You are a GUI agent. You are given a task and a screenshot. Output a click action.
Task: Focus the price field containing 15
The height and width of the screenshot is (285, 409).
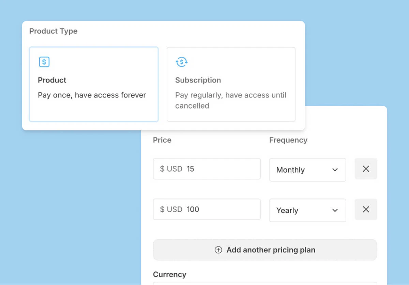click(x=222, y=169)
